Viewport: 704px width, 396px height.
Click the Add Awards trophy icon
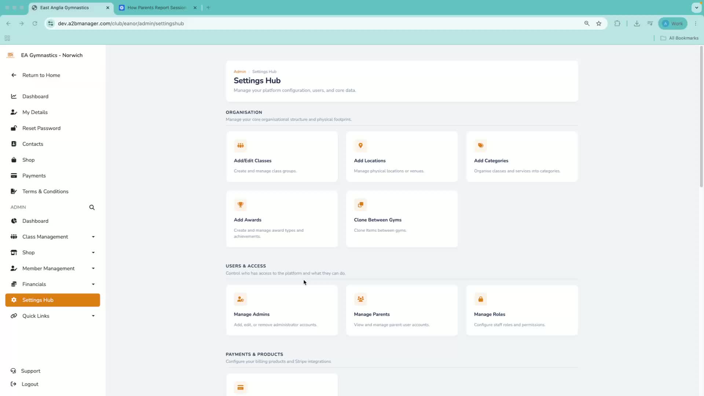(241, 205)
